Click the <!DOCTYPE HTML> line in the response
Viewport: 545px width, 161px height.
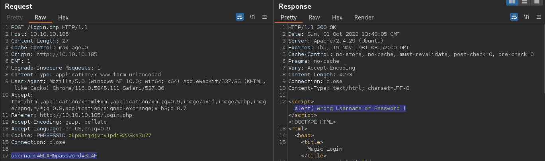click(312, 122)
